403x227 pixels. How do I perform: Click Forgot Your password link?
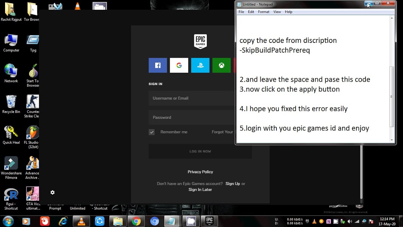coord(223,132)
